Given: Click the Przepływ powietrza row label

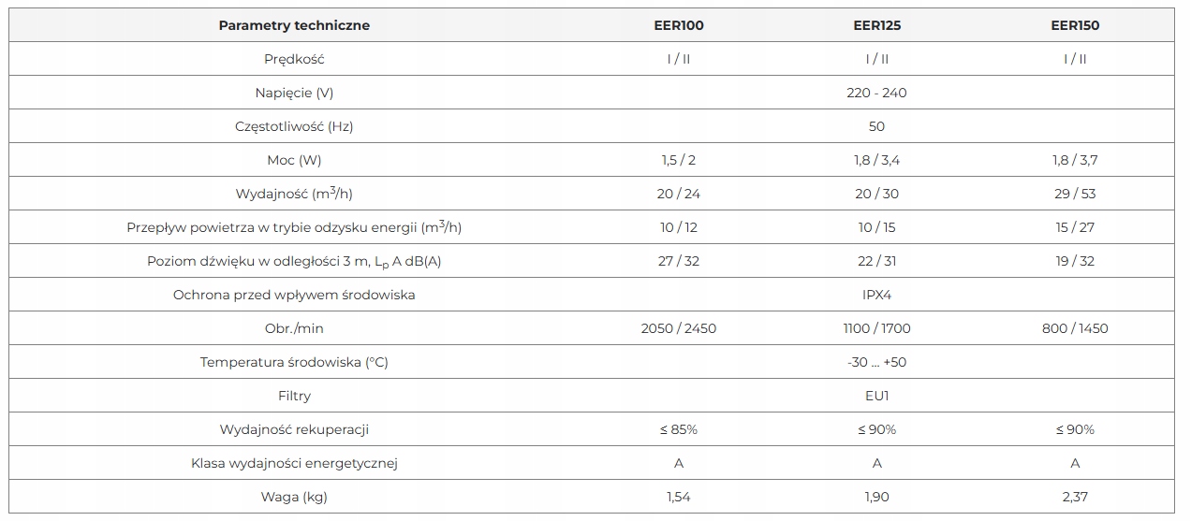Looking at the screenshot, I should coord(294,227).
